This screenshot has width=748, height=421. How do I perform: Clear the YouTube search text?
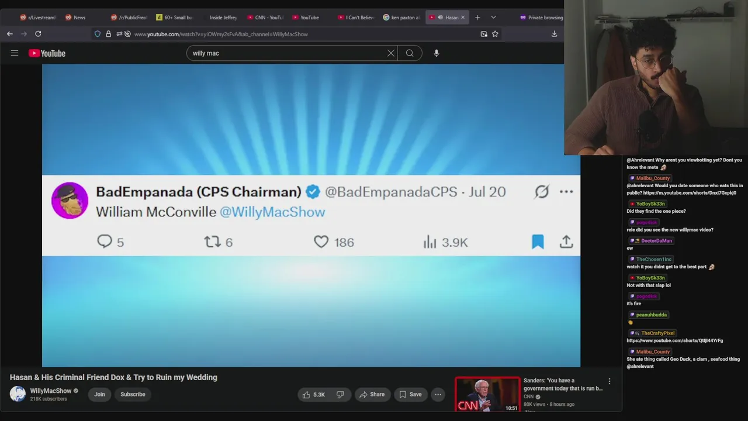pos(391,53)
